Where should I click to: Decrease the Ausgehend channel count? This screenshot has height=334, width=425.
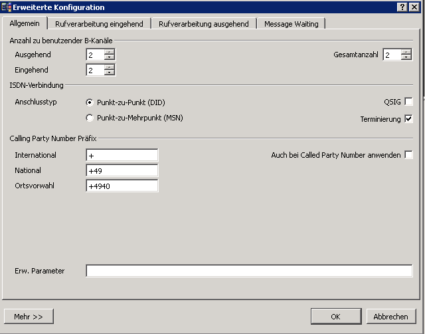coord(110,58)
